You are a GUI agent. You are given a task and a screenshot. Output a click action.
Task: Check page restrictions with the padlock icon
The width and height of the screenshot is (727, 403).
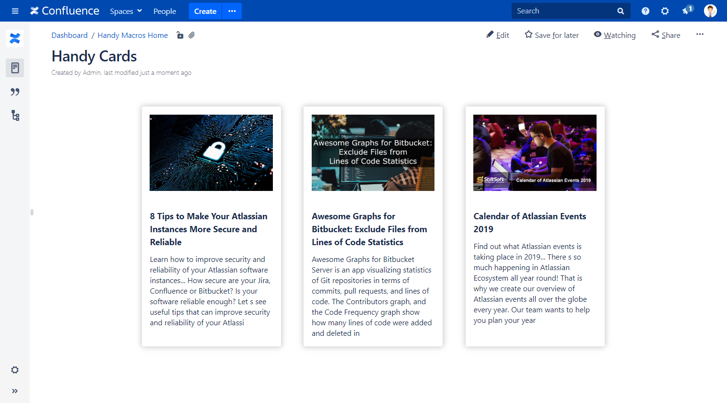(x=180, y=35)
